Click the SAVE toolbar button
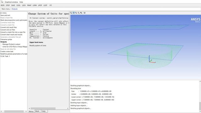Viewport: 201px width, 113px height. 13,5
